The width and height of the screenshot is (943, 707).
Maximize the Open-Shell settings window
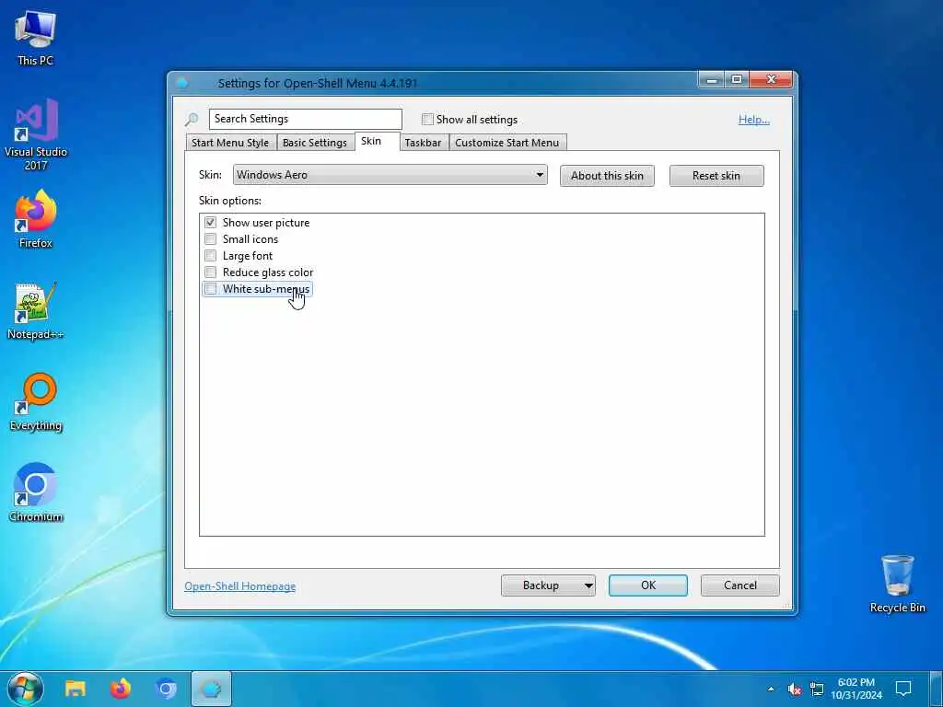pos(736,80)
